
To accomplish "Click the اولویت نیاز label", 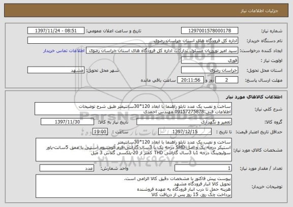I will point(272,61).
